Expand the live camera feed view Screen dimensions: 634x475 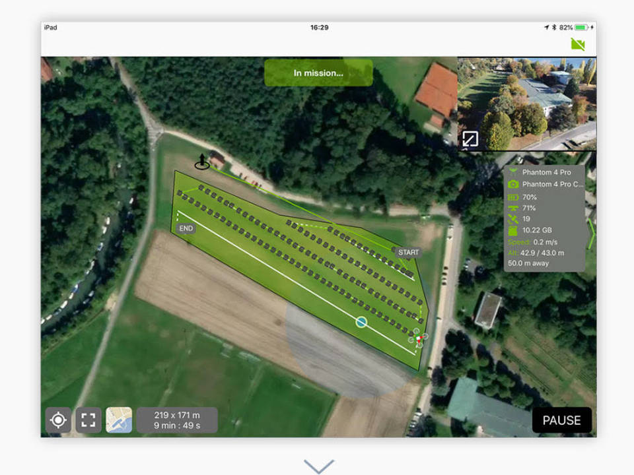coord(470,139)
